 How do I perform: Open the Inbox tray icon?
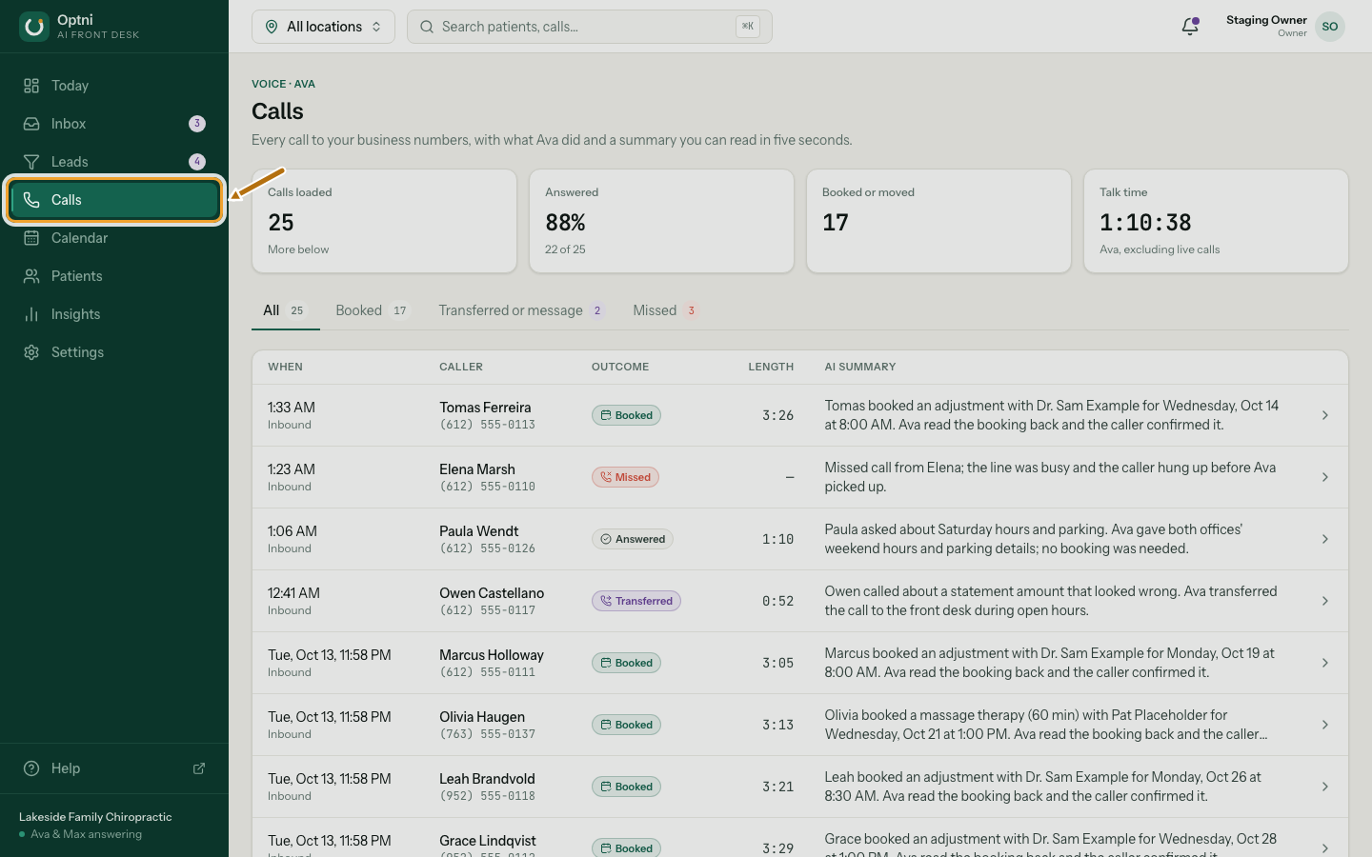pyautogui.click(x=31, y=124)
